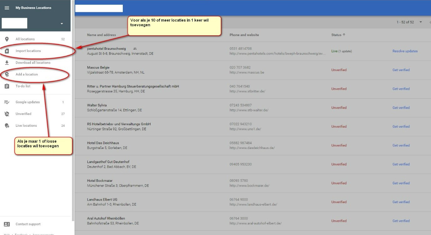Open the hamburger menu icon

pyautogui.click(x=7, y=8)
